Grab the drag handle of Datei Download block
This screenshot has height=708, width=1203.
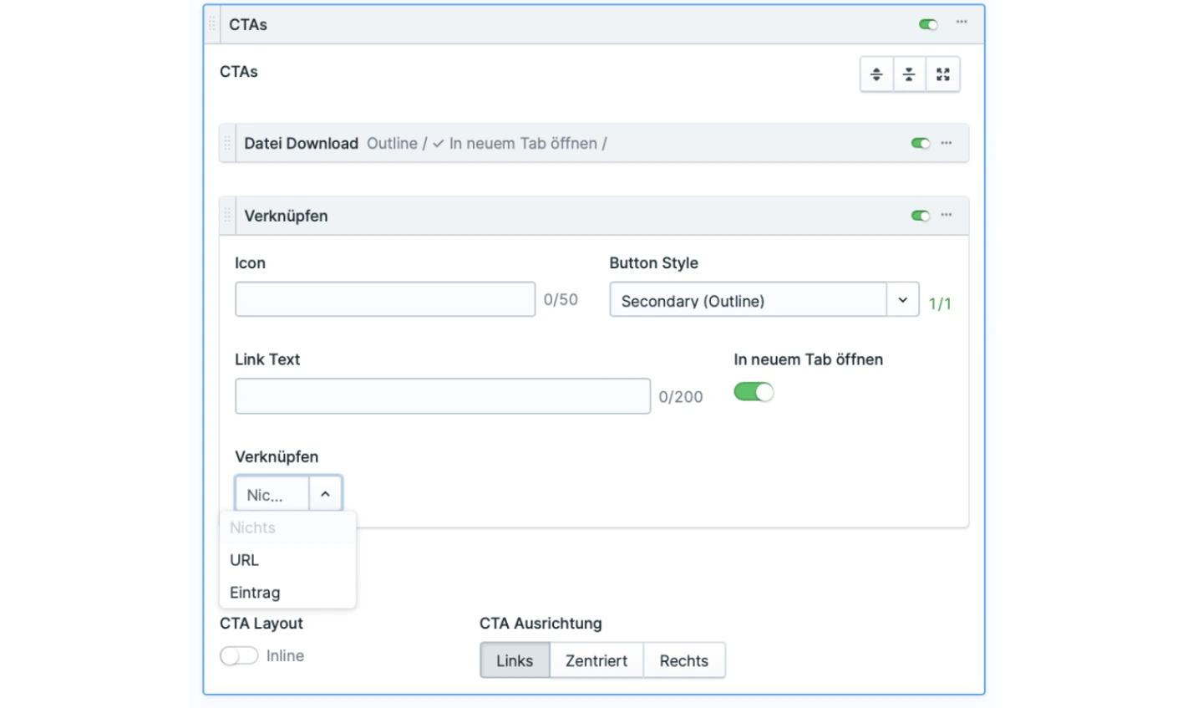pyautogui.click(x=227, y=143)
